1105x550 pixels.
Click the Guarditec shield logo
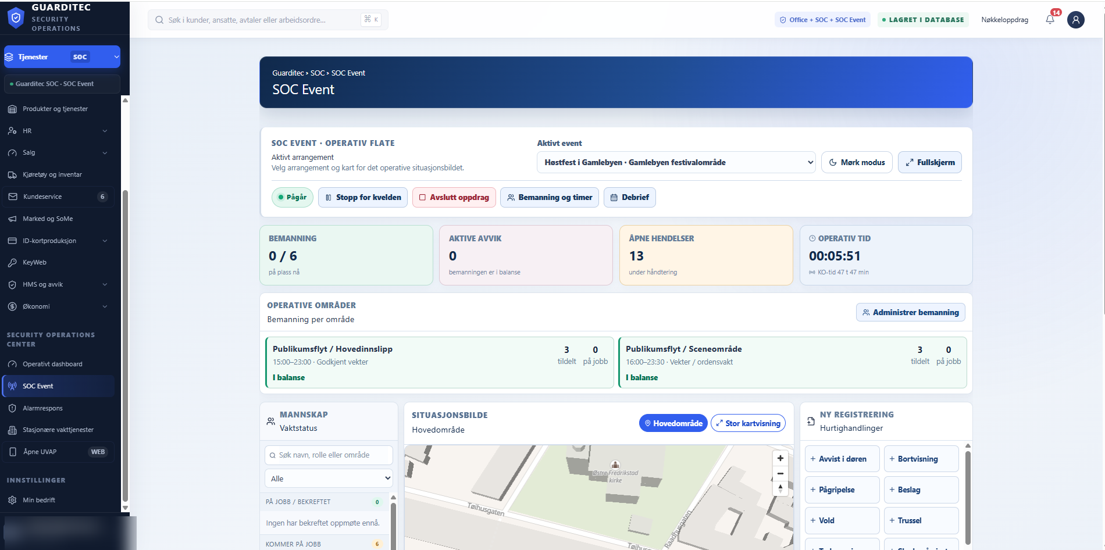tap(16, 17)
